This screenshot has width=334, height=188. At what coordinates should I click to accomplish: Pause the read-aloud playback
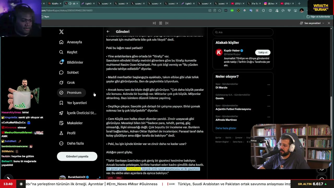click(x=160, y=23)
